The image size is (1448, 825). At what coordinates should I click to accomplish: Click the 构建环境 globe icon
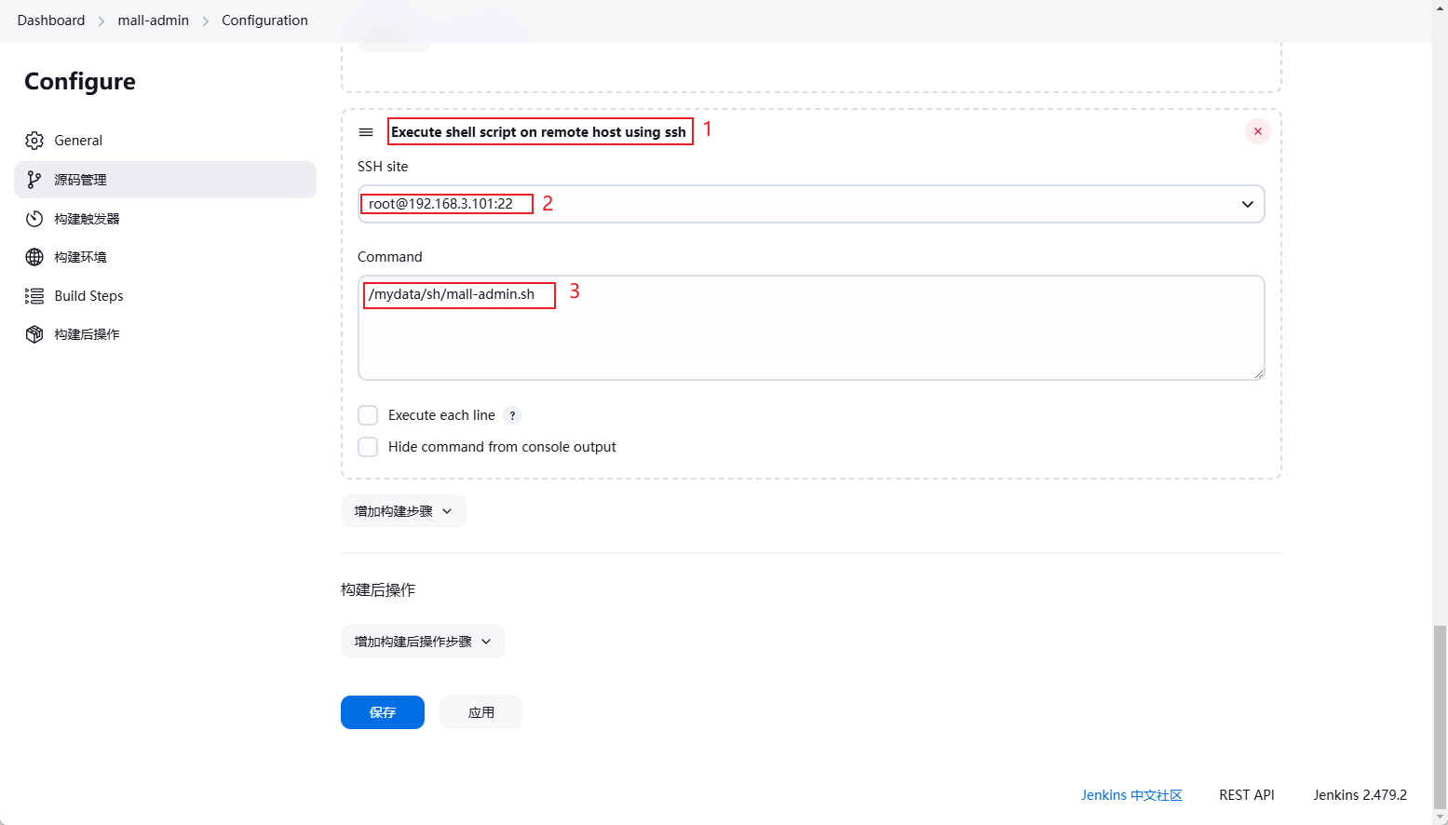coord(34,257)
